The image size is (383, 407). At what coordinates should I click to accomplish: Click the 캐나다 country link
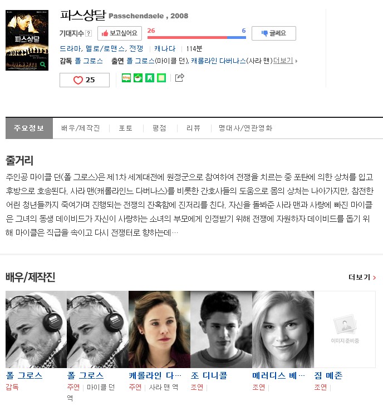point(165,48)
